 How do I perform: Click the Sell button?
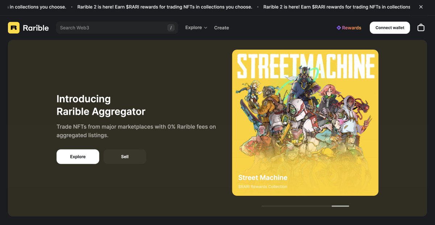click(125, 157)
